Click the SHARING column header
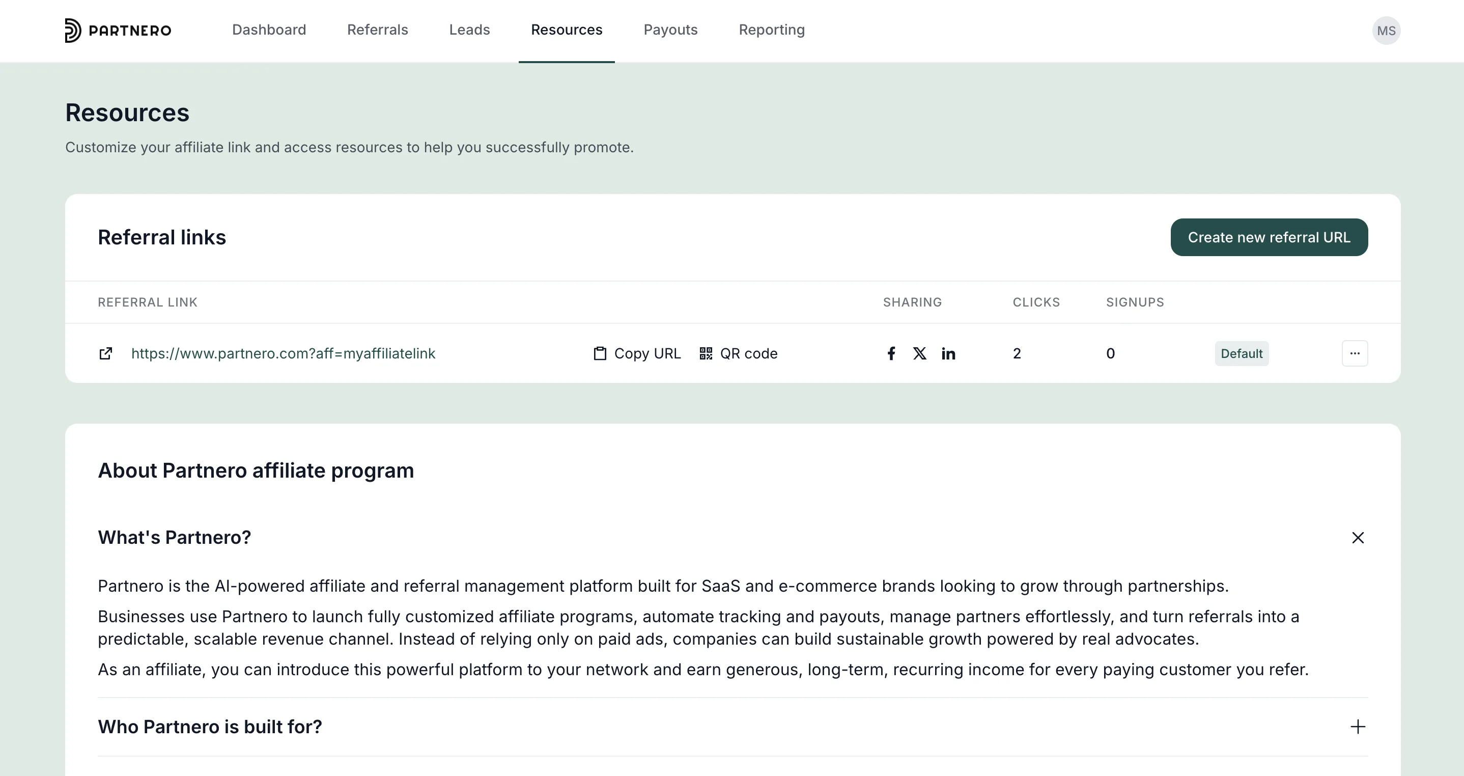Image resolution: width=1464 pixels, height=776 pixels. click(912, 302)
